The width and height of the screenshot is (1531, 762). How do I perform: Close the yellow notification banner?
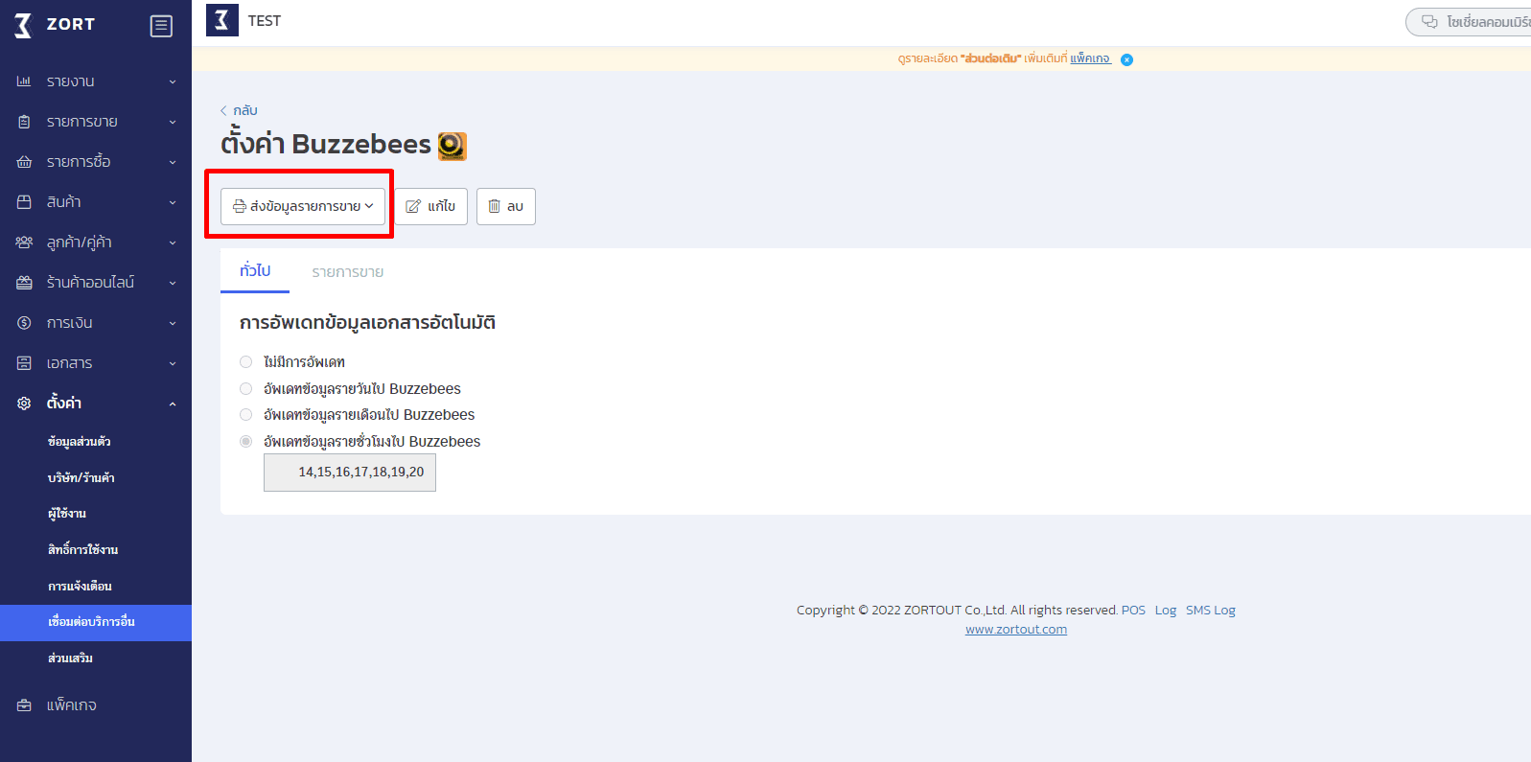click(1127, 59)
